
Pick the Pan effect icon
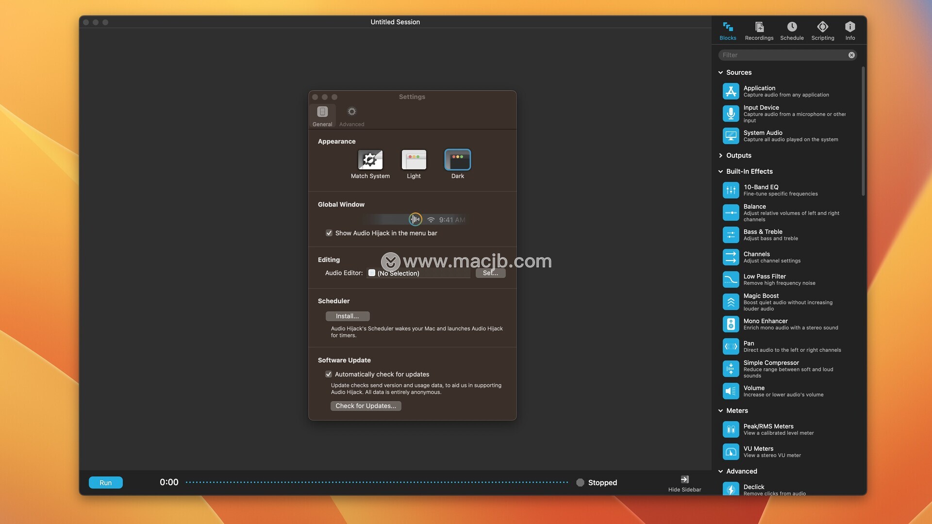[731, 346]
